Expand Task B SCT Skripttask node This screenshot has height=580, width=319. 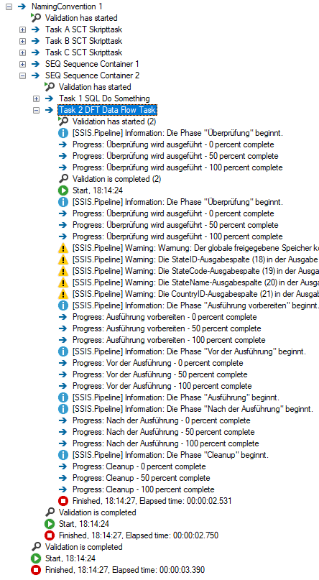point(22,41)
